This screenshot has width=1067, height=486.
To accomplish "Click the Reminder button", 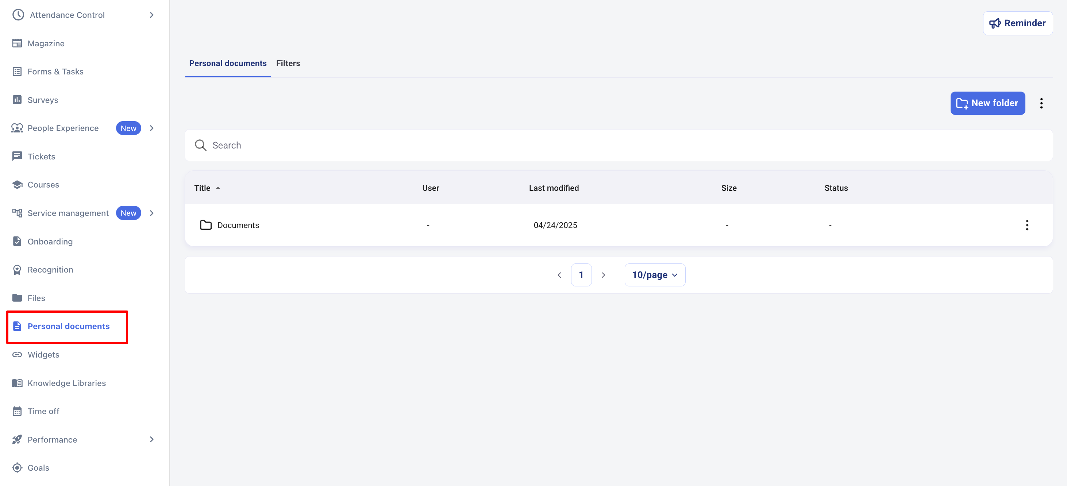I will coord(1017,23).
